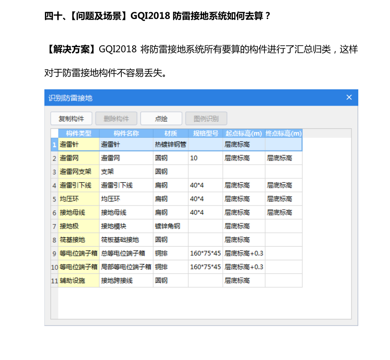The width and height of the screenshot is (390, 360).
Task: Select the 构件名称 column header
Action: [126, 133]
